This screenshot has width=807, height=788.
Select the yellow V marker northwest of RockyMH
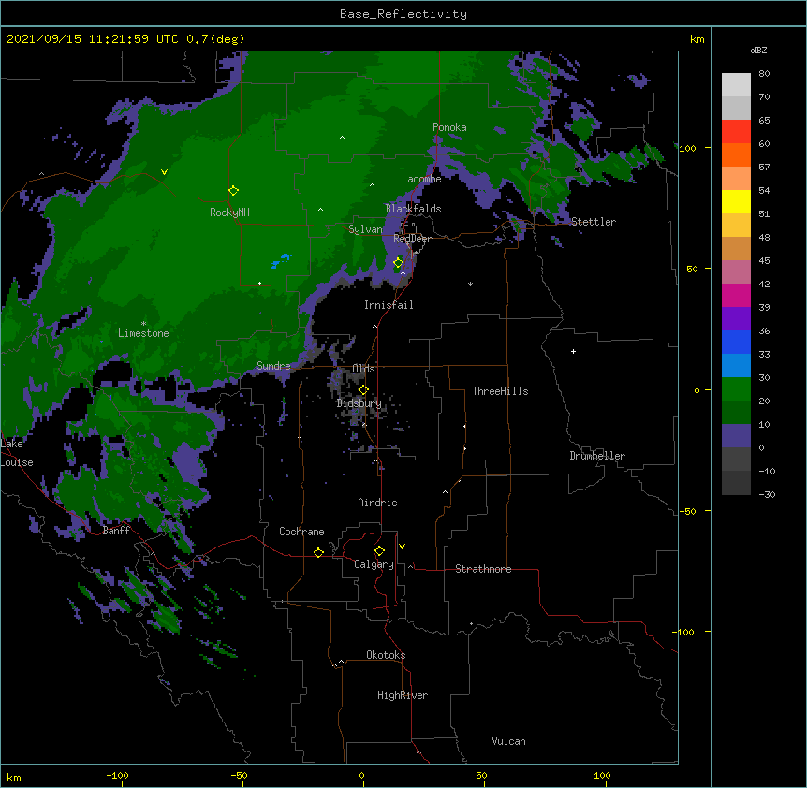click(164, 172)
